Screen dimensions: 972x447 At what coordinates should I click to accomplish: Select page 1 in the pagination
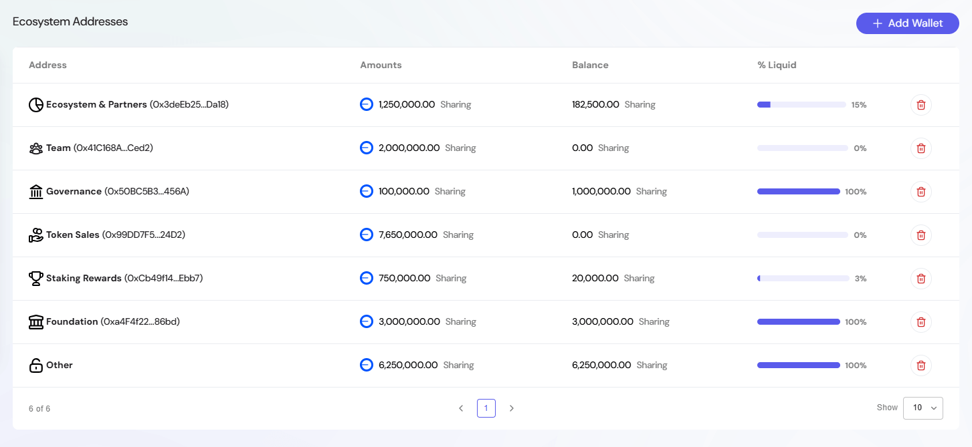[486, 408]
